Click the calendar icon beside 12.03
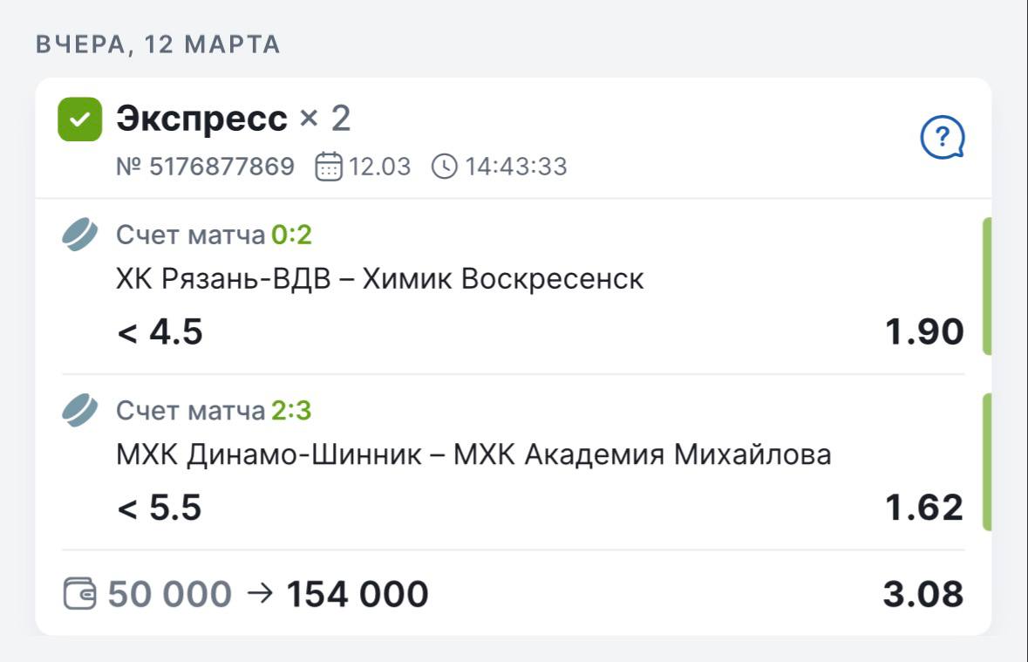The height and width of the screenshot is (662, 1028). [329, 166]
